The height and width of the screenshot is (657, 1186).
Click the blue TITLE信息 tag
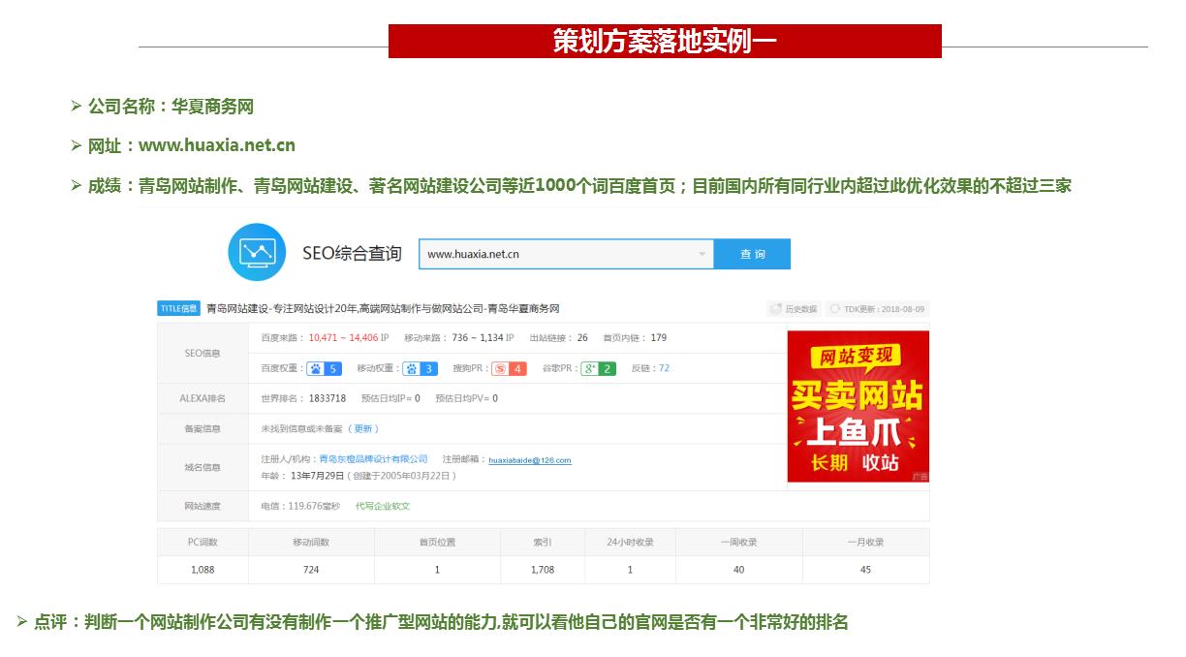[179, 308]
